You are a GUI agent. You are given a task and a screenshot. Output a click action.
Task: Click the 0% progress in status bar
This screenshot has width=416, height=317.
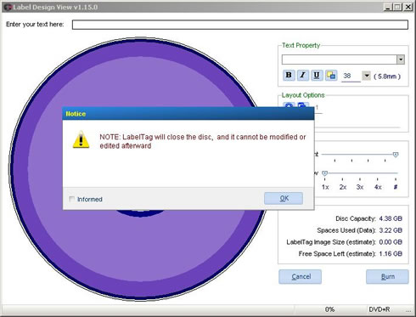(x=329, y=309)
